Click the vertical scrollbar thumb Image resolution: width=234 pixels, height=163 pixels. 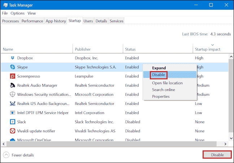(231, 96)
